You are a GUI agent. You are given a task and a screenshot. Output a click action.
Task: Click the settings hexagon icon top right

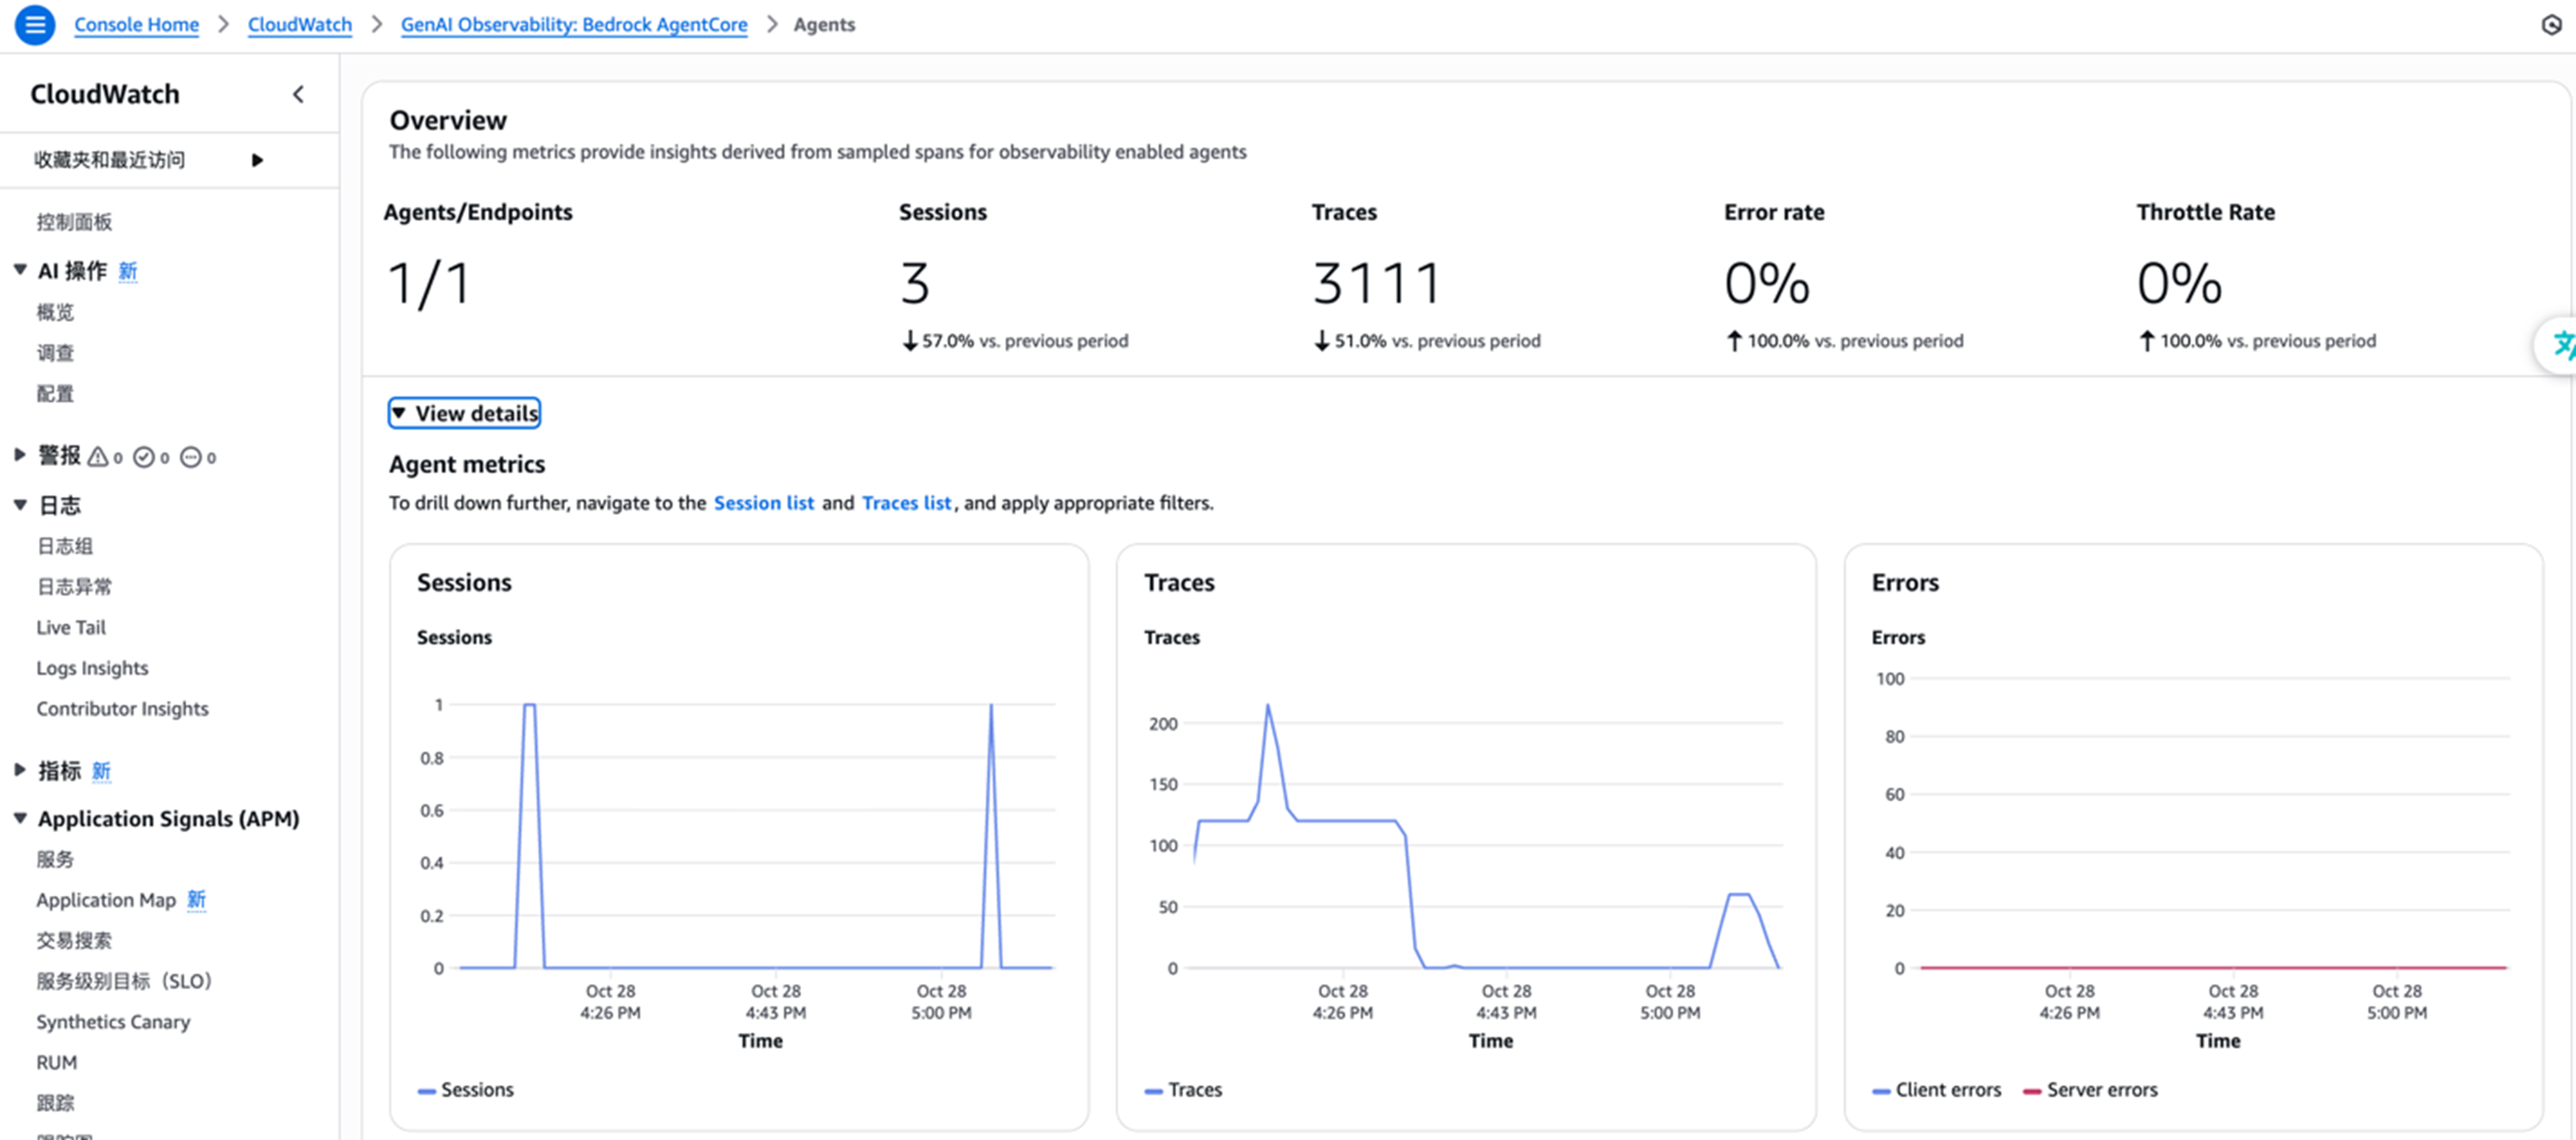2551,24
